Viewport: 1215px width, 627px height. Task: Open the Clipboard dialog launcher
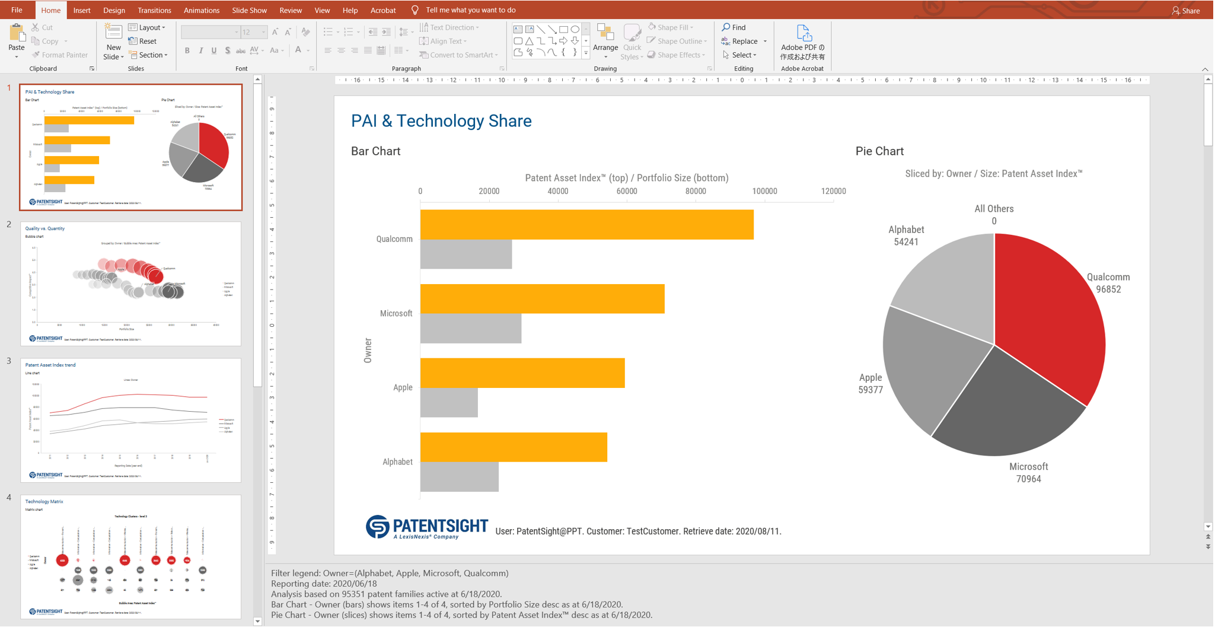coord(92,69)
